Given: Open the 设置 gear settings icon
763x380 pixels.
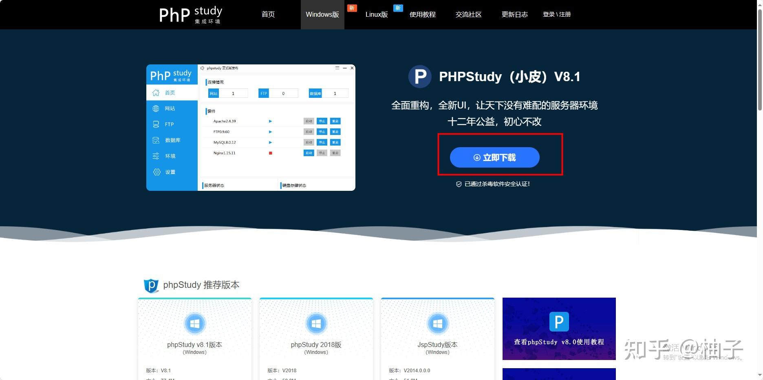Looking at the screenshot, I should (156, 172).
